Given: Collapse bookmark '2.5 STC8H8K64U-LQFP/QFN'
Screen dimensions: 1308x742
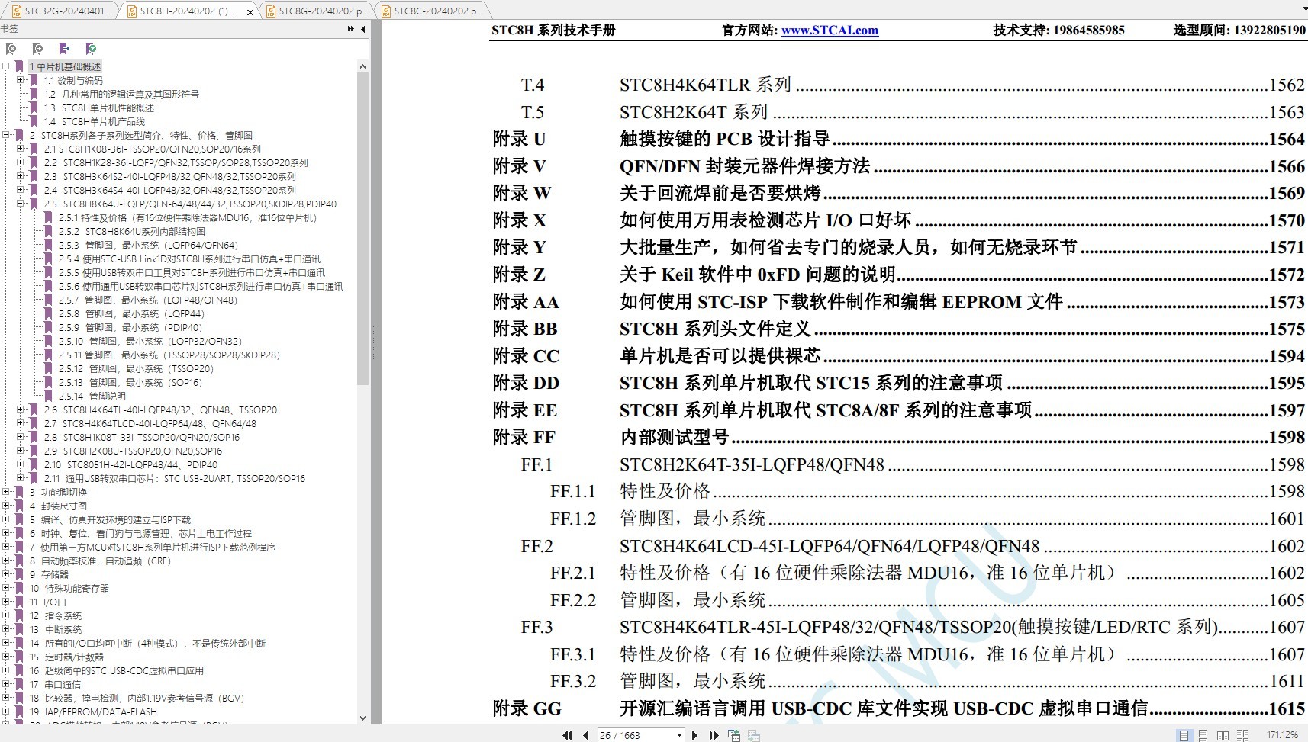Looking at the screenshot, I should (21, 204).
